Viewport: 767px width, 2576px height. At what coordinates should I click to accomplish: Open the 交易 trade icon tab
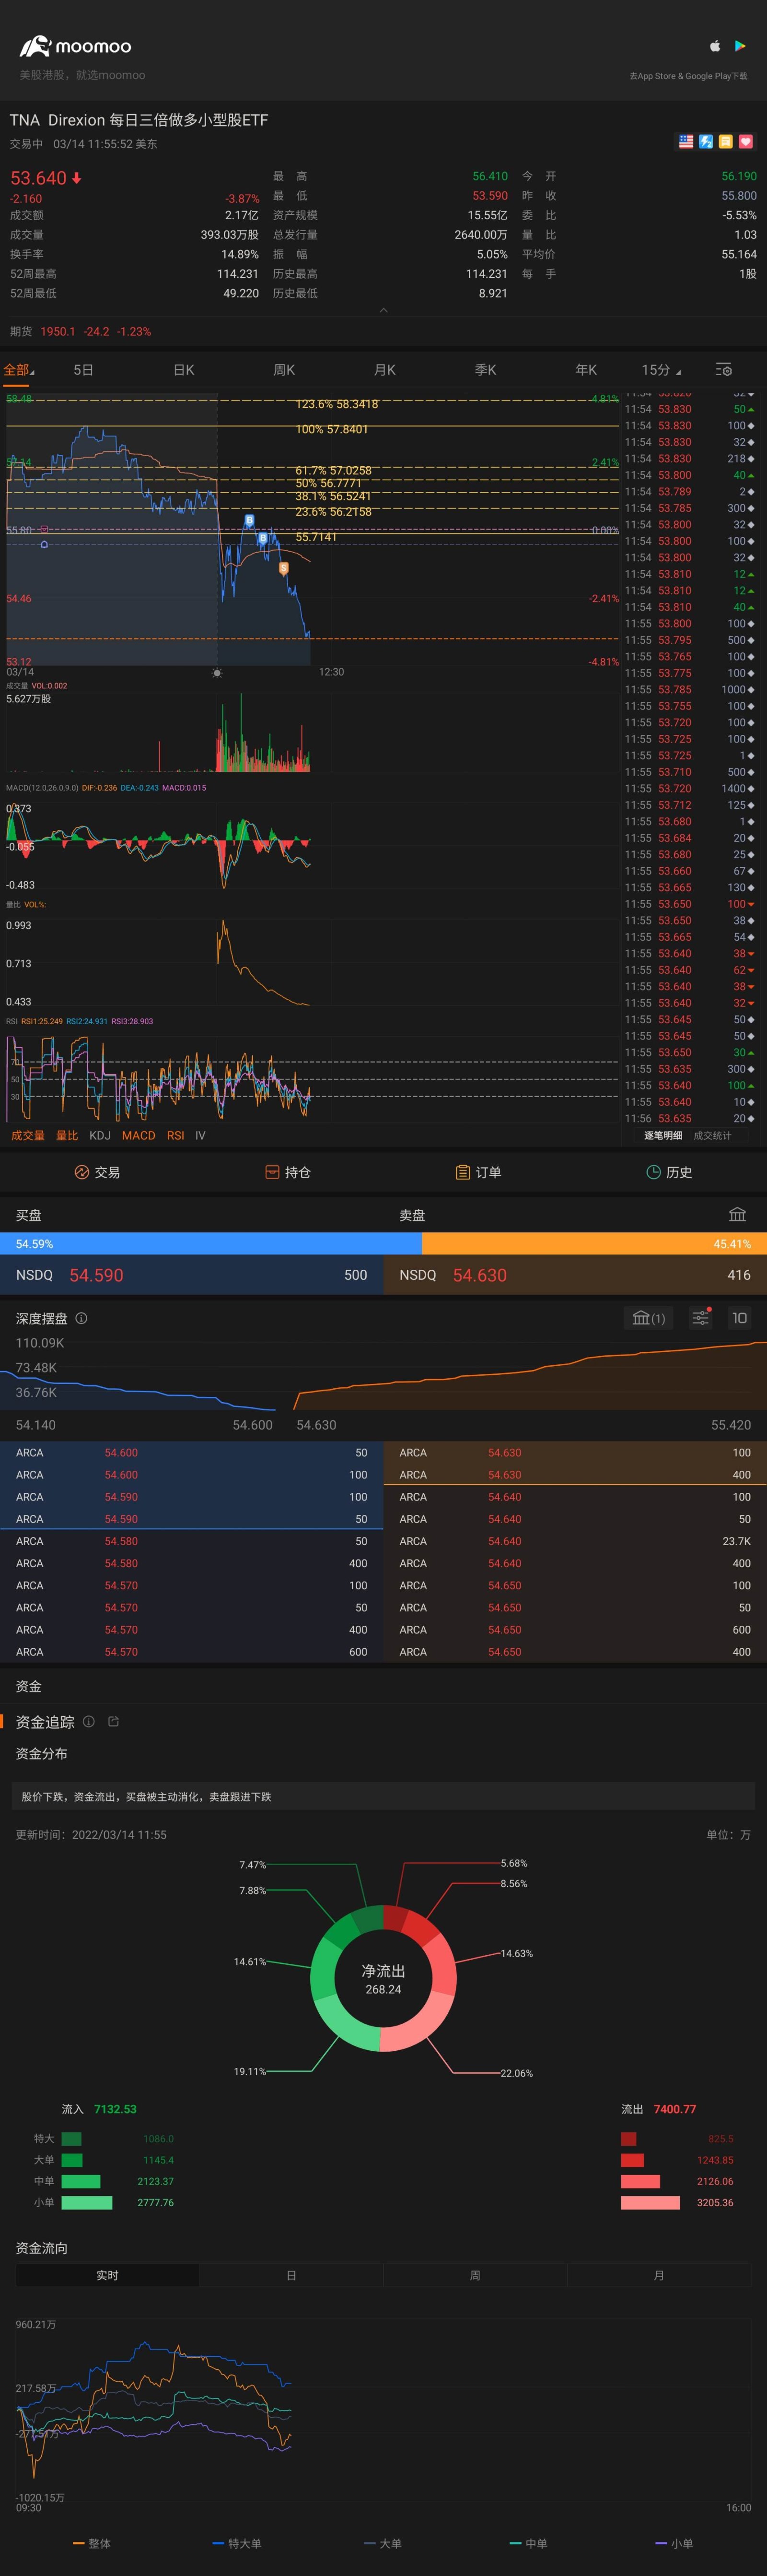pyautogui.click(x=97, y=1172)
